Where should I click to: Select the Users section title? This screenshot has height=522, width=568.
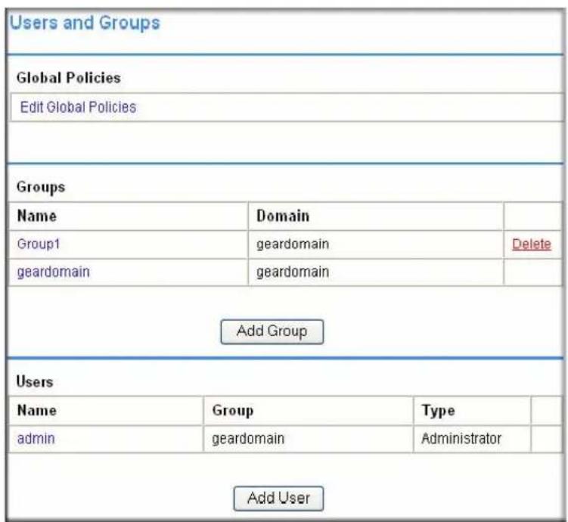[x=35, y=382]
